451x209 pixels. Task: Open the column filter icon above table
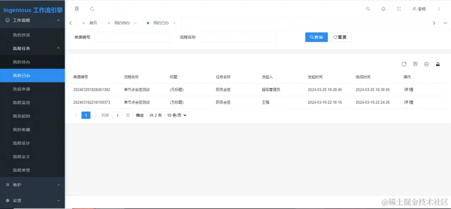click(415, 64)
